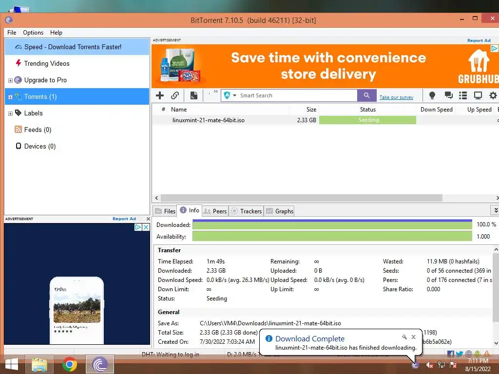Image resolution: width=499 pixels, height=374 pixels.
Task: Switch to the Graphs tab
Action: pos(279,211)
